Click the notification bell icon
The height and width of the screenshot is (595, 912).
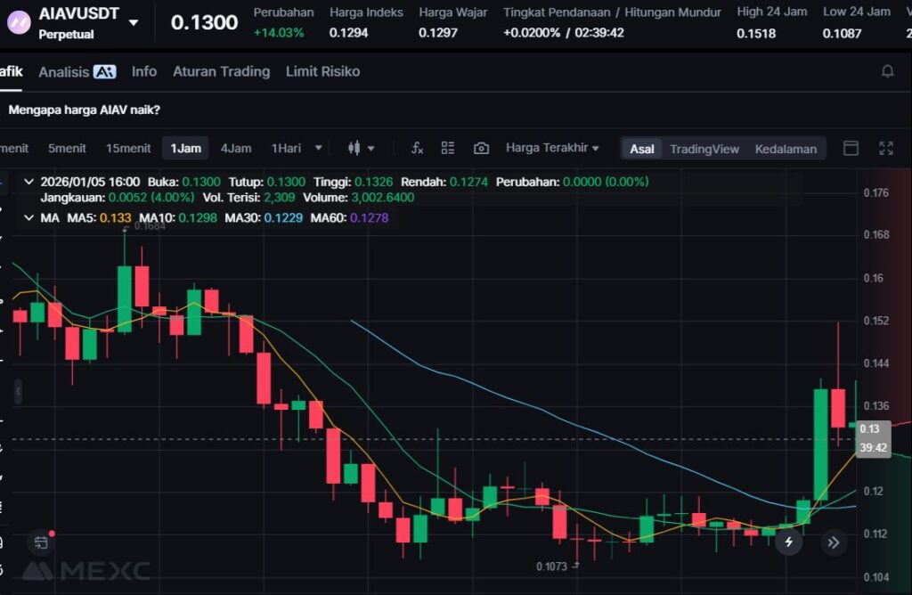tap(887, 71)
